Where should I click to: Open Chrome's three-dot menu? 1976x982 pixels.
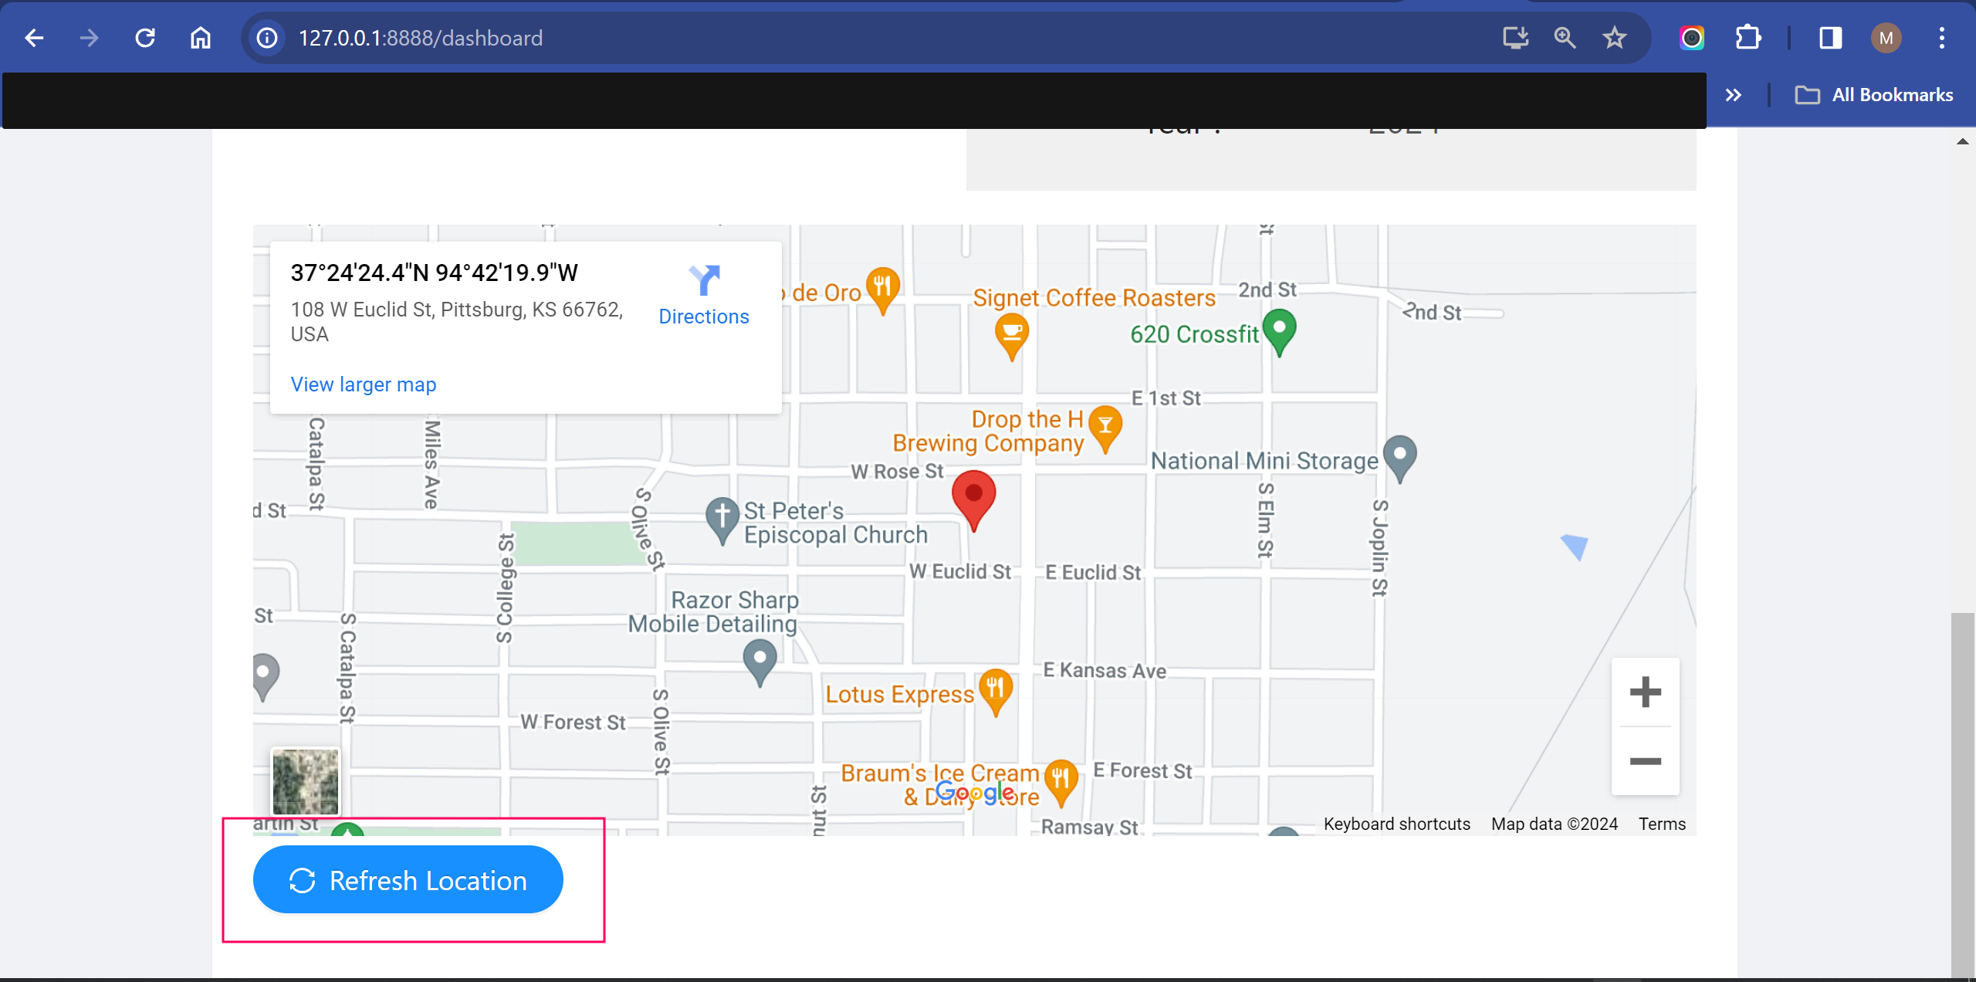coord(1942,38)
